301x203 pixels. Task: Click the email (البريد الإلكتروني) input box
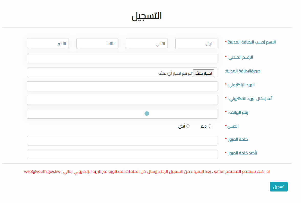[x=122, y=86]
